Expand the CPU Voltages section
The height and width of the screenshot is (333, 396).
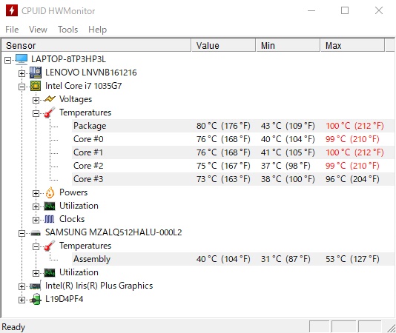click(36, 100)
